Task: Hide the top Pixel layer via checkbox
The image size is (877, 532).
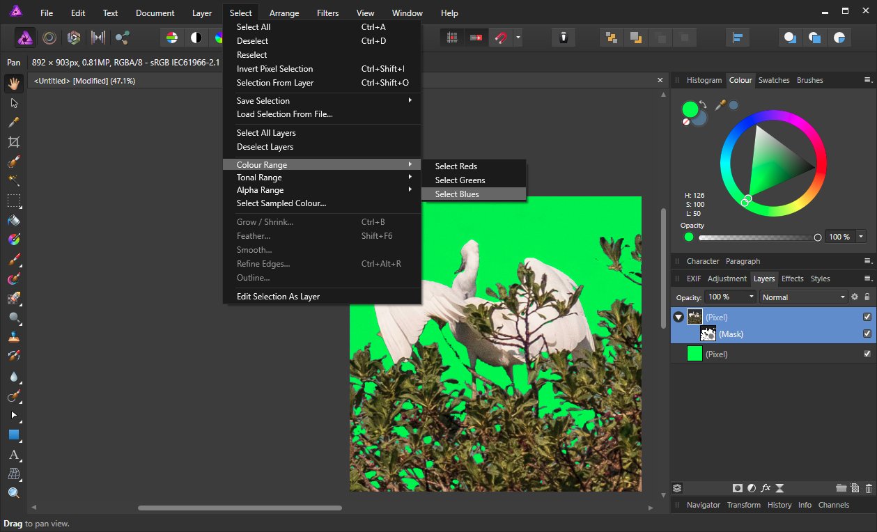Action: coord(867,317)
